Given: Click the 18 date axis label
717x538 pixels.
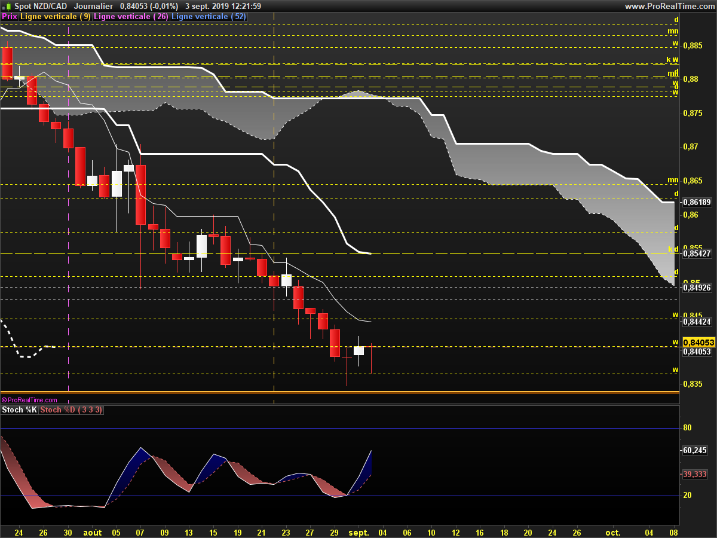Looking at the screenshot, I should [504, 532].
